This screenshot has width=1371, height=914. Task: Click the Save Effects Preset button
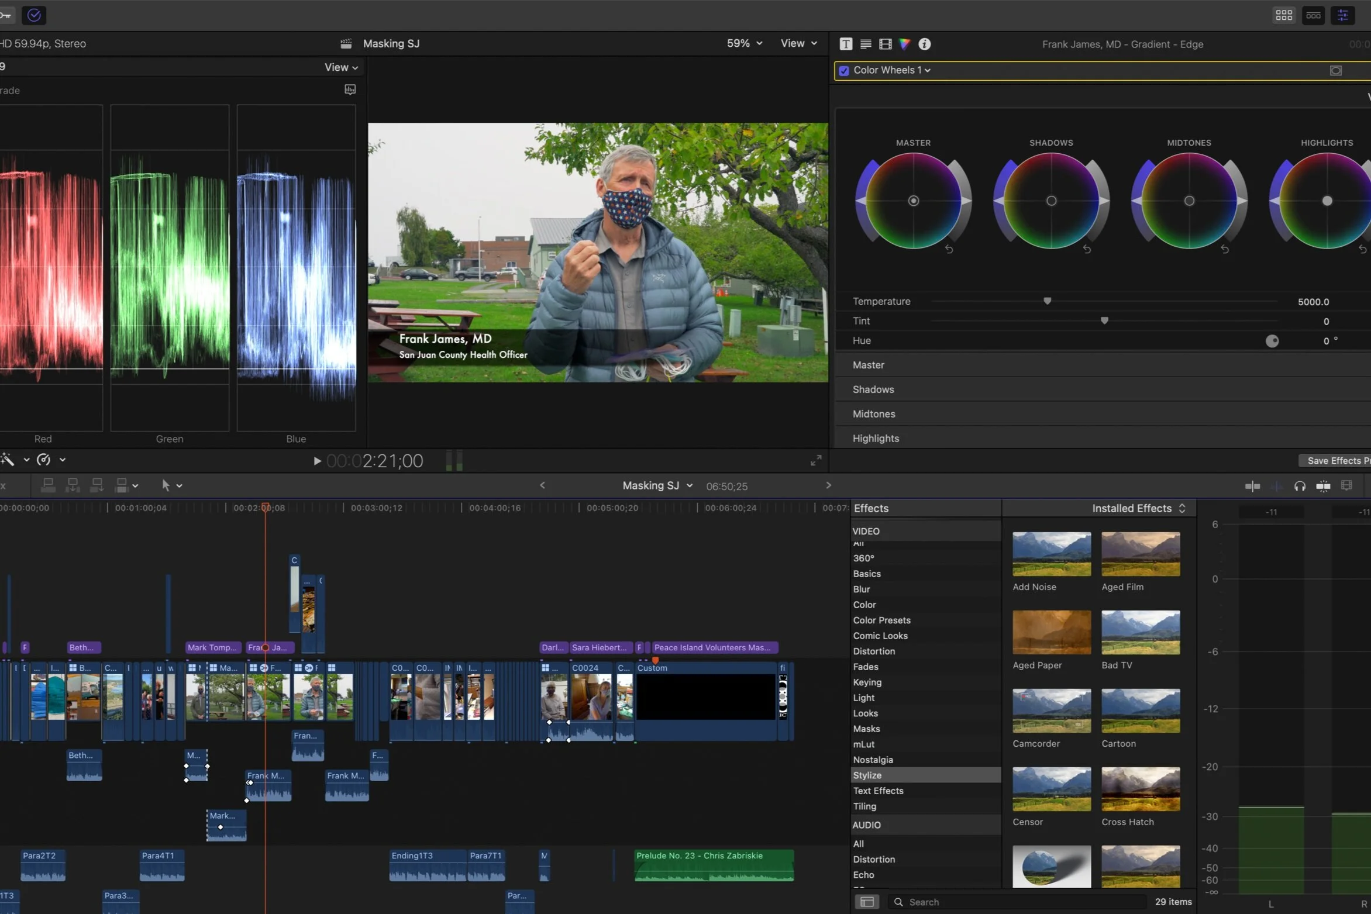pyautogui.click(x=1335, y=461)
